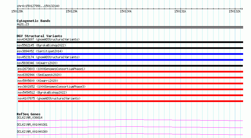This screenshot has height=138, width=251.
Task: Click the red bar for nsv4107875
Action: pos(131,101)
